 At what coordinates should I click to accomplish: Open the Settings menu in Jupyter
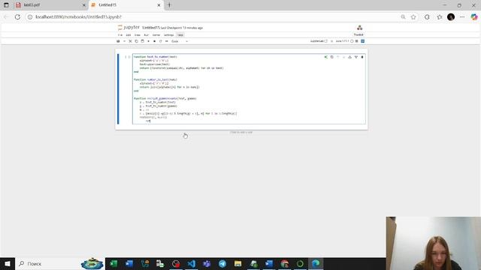(168, 35)
